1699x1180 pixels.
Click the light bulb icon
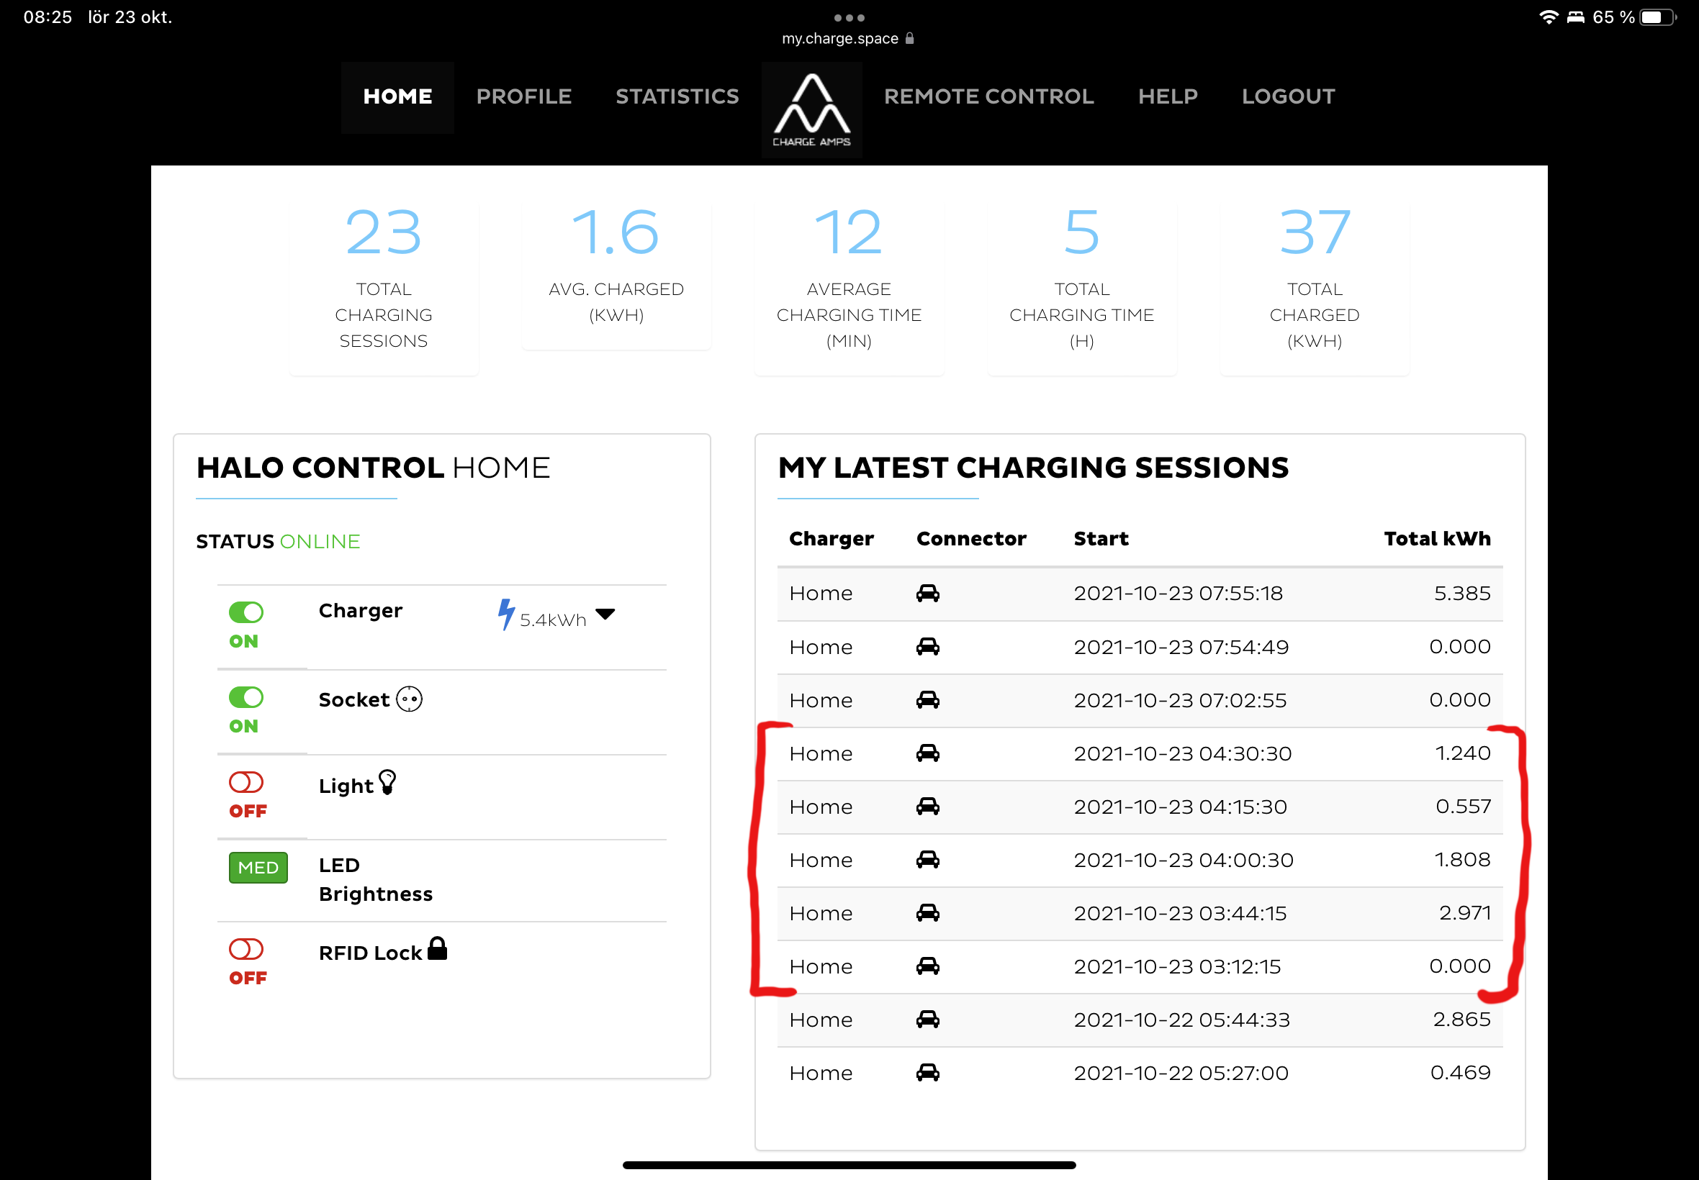click(x=387, y=782)
